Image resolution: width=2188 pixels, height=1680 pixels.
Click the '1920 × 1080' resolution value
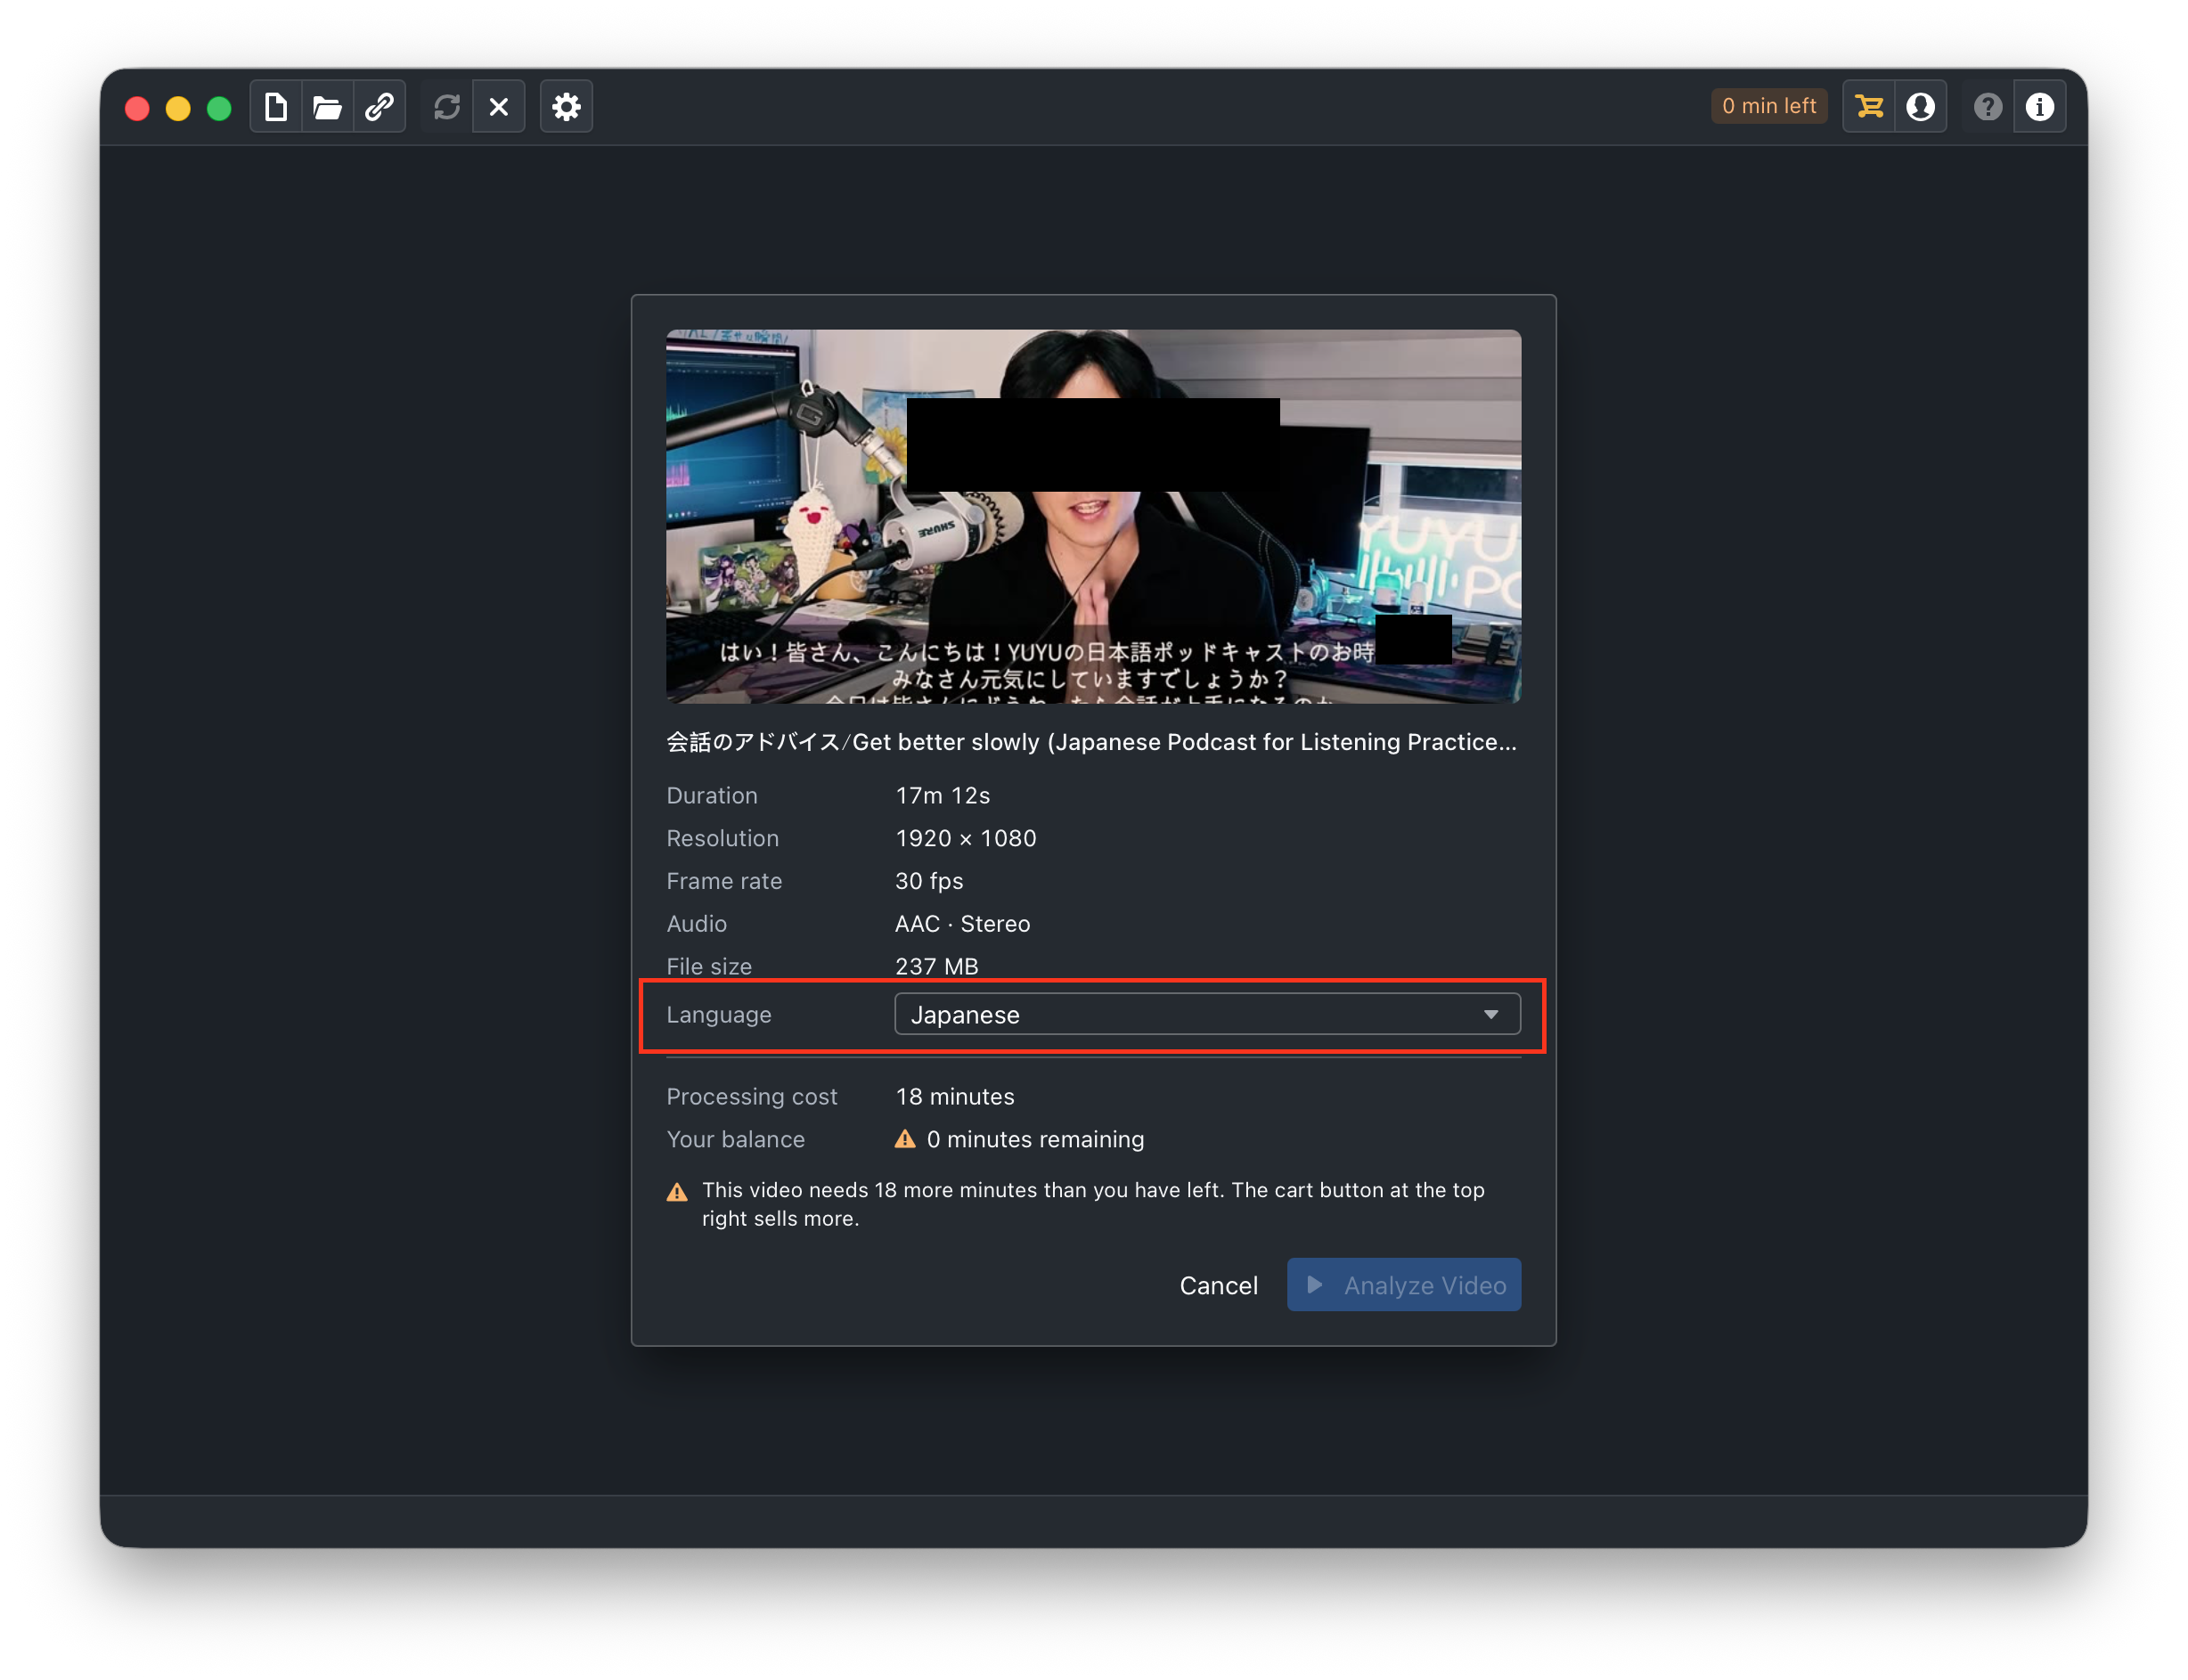coord(965,839)
